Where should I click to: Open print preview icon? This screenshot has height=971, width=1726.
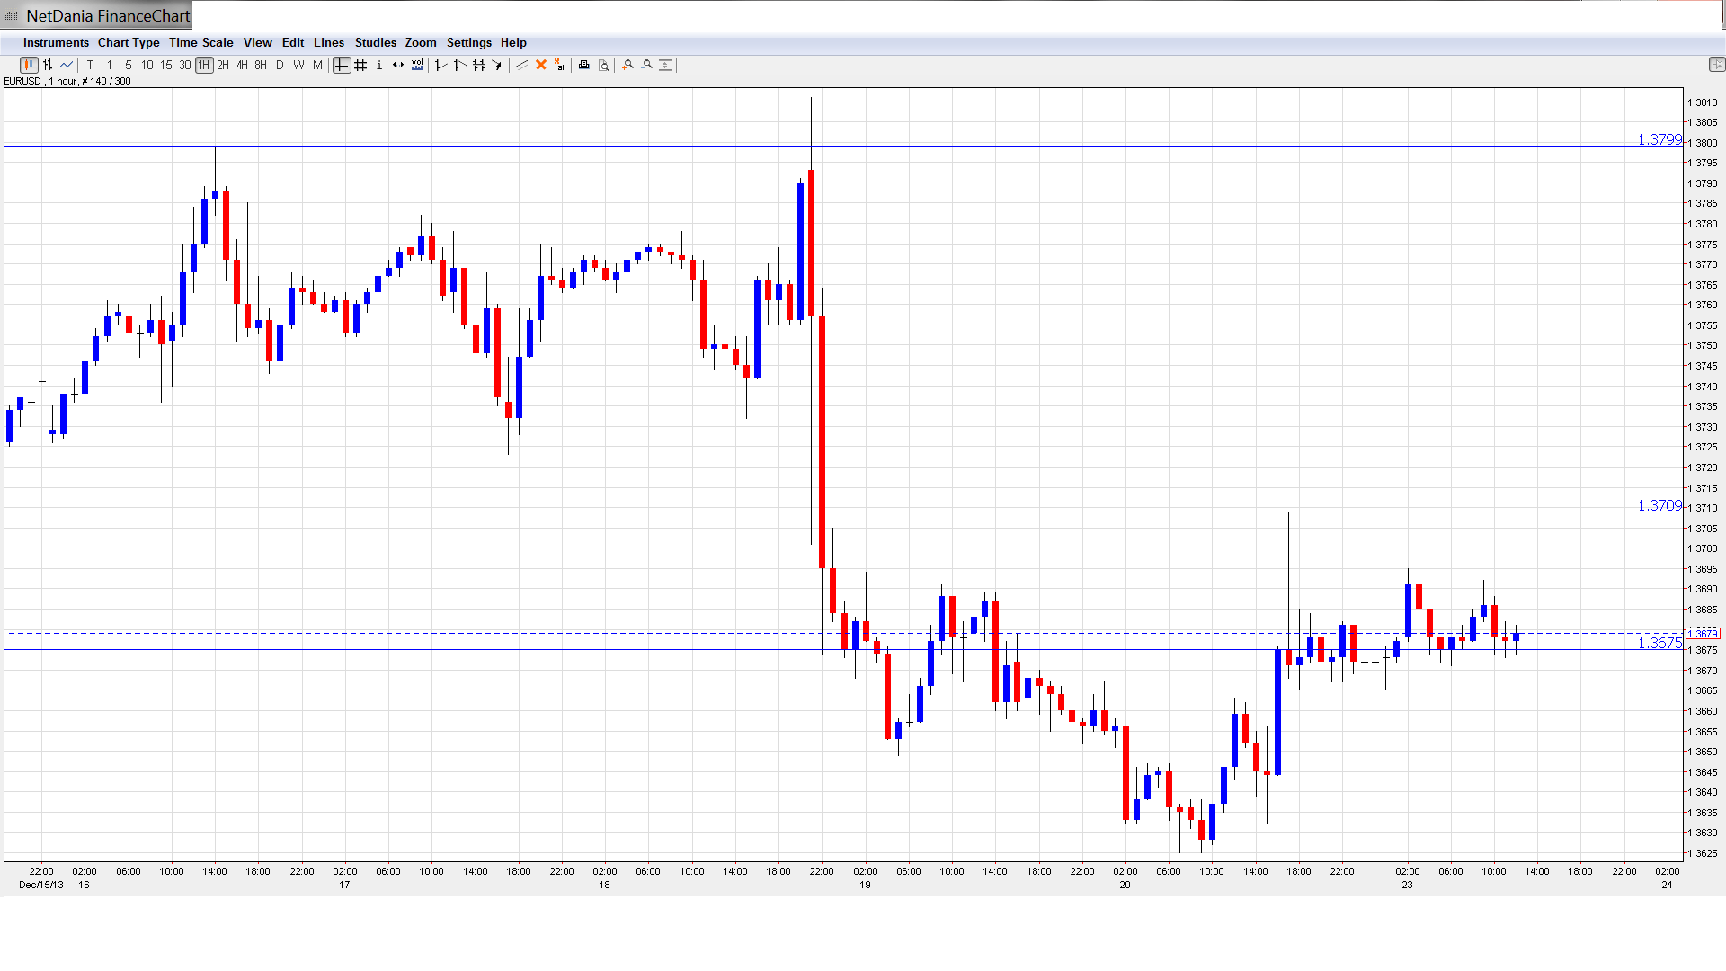click(x=604, y=65)
